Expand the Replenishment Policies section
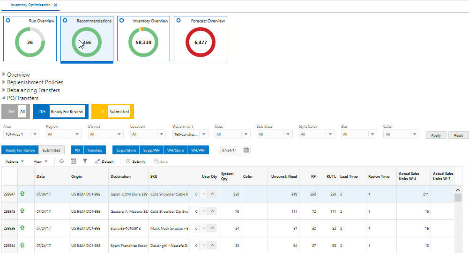 coord(4,82)
